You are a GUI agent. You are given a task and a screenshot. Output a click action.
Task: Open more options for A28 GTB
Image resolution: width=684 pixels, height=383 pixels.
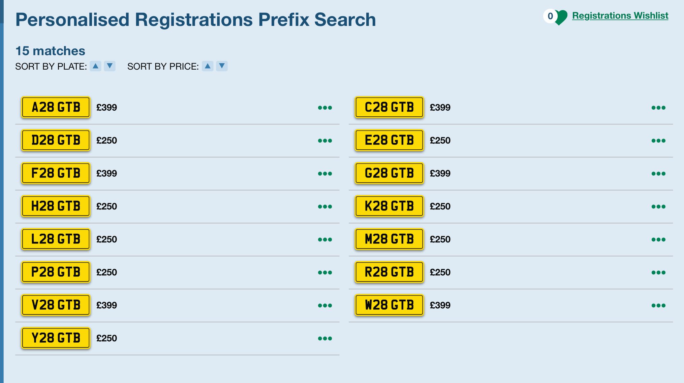point(325,108)
